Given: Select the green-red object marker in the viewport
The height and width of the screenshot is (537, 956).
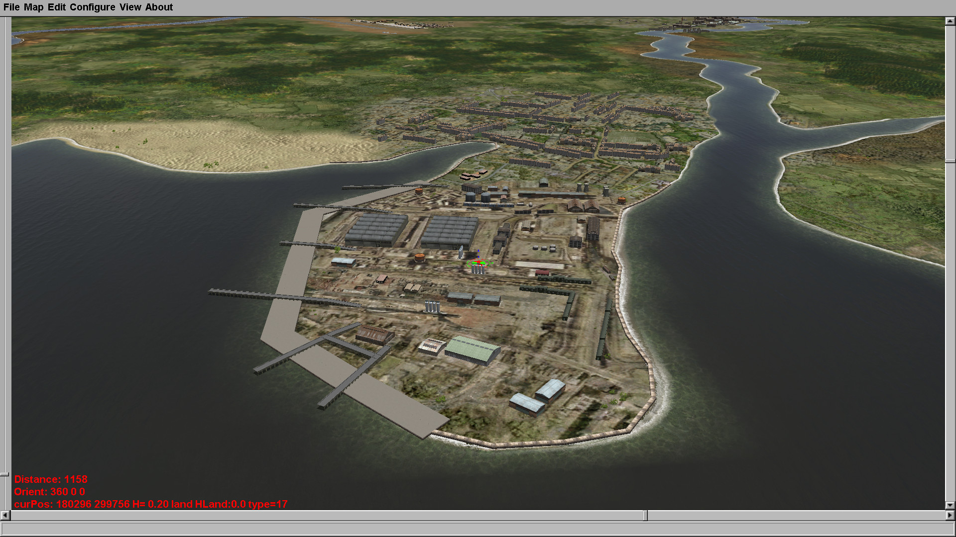Looking at the screenshot, I should point(479,263).
